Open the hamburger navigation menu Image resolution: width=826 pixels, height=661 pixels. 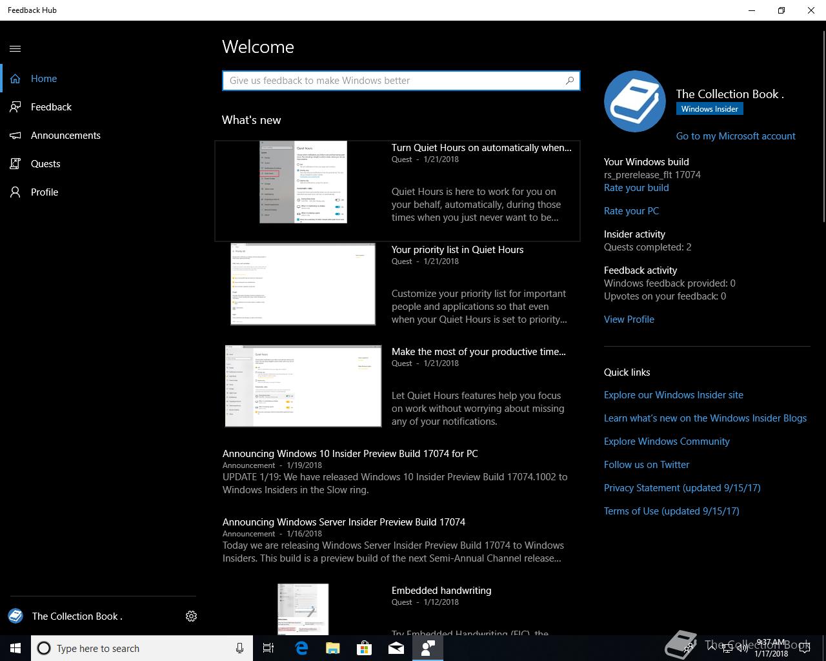click(15, 48)
